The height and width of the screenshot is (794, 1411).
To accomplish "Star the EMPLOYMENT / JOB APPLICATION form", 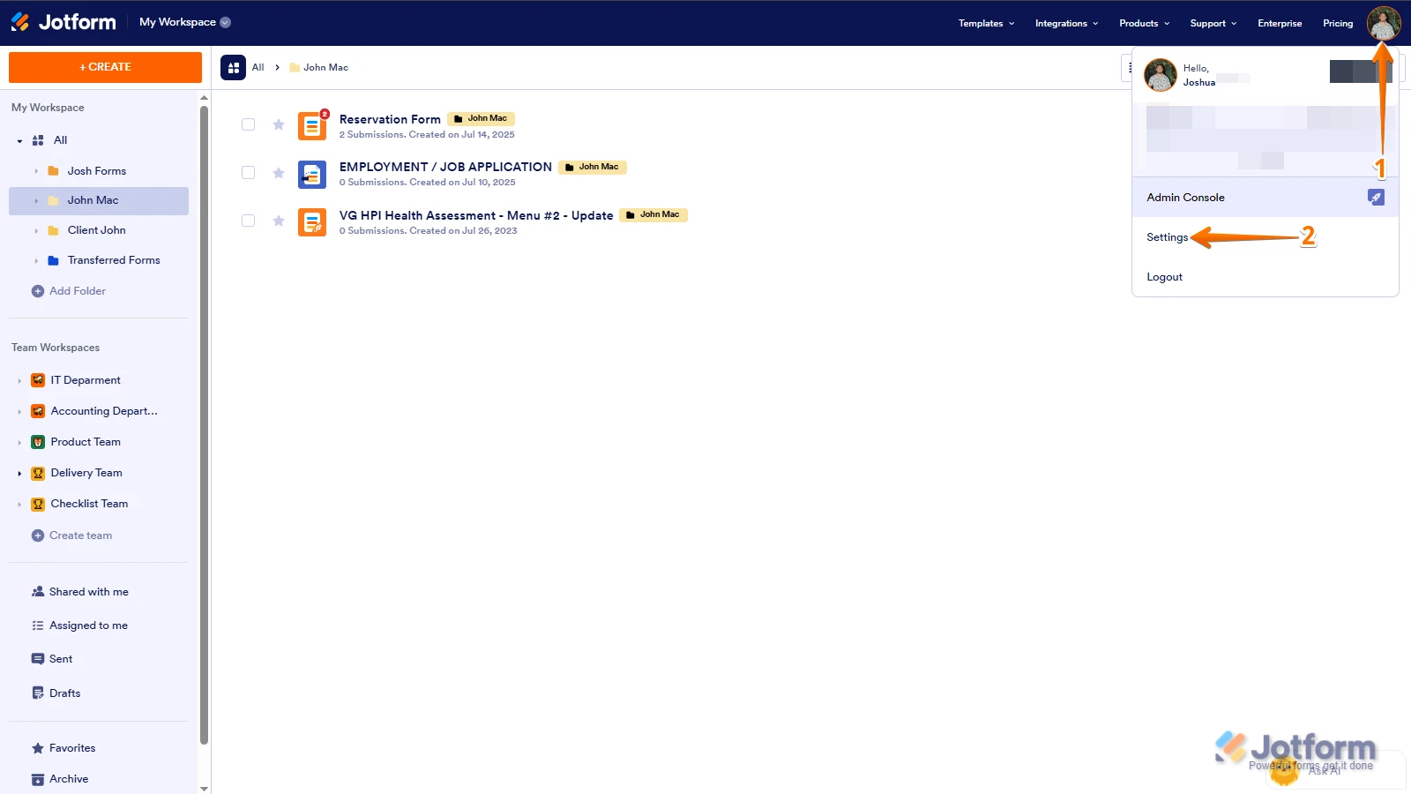I will pyautogui.click(x=278, y=174).
